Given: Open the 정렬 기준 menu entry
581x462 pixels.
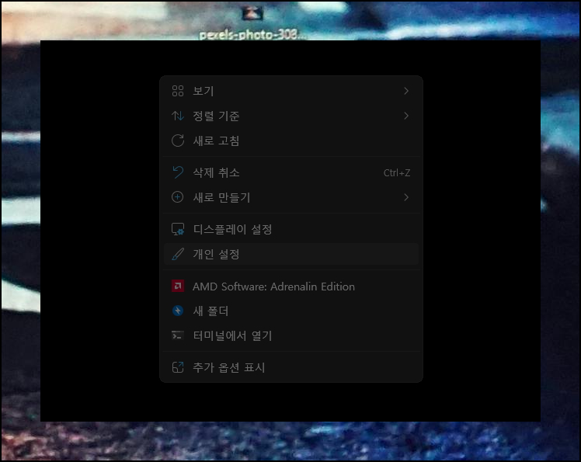Looking at the screenshot, I should click(x=291, y=116).
